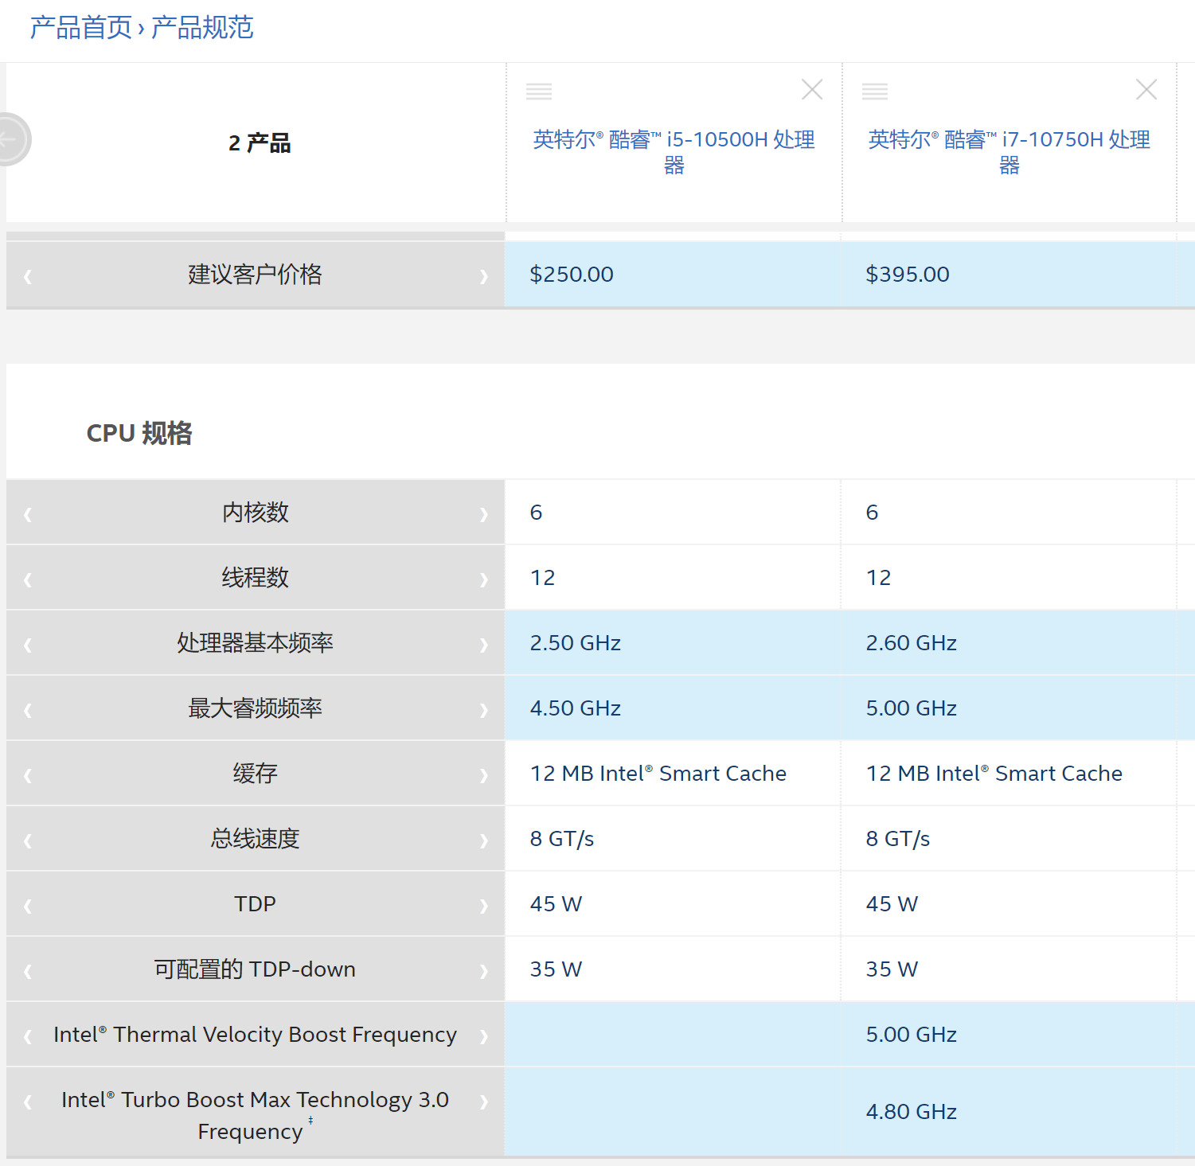The height and width of the screenshot is (1166, 1195).
Task: Click the right chevron on the 内核数 row
Action: tap(484, 513)
